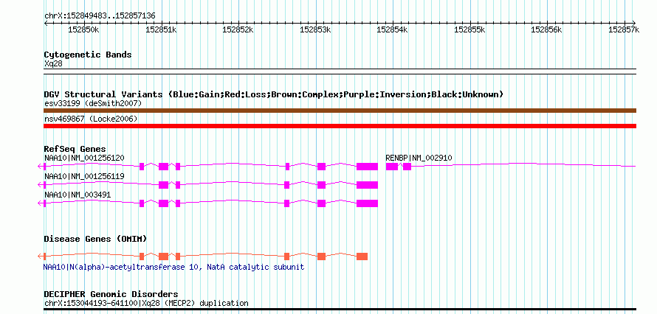The height and width of the screenshot is (314, 657).
Task: Click the red nsv469867 loss variant bar
Action: click(340, 126)
